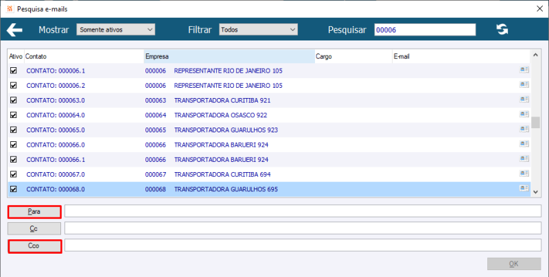Toggle Ativo checkbox for CONTATO: 000066.0
549x277 pixels.
click(13, 145)
